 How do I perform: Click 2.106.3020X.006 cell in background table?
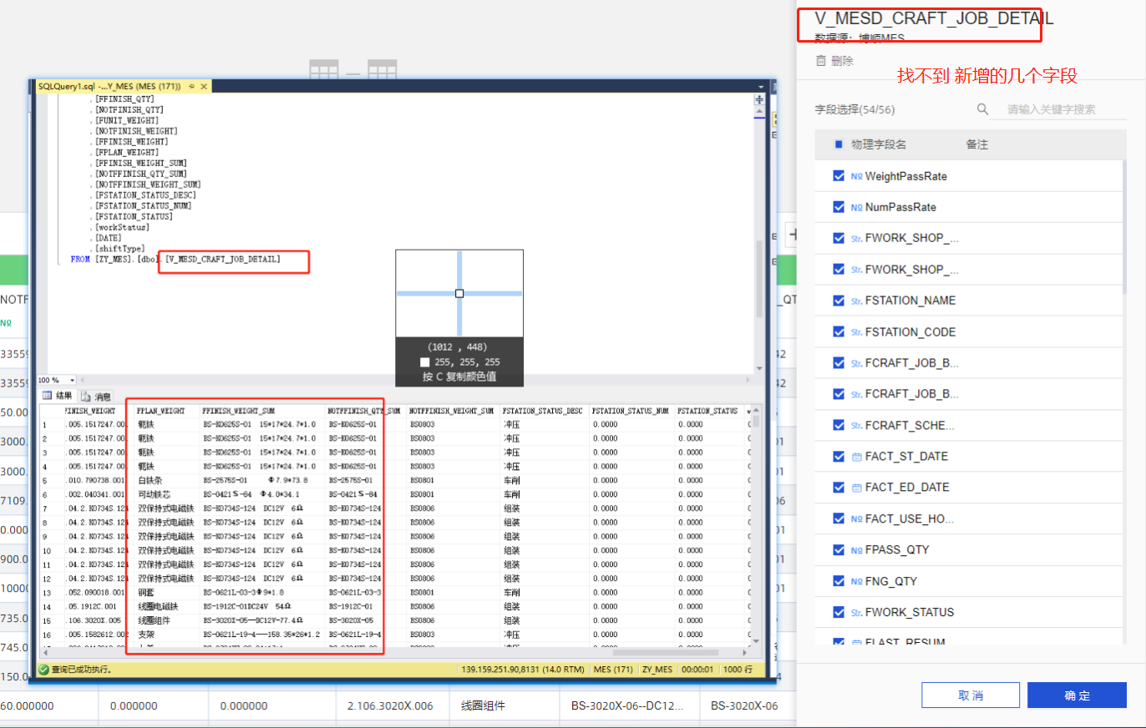point(390,705)
